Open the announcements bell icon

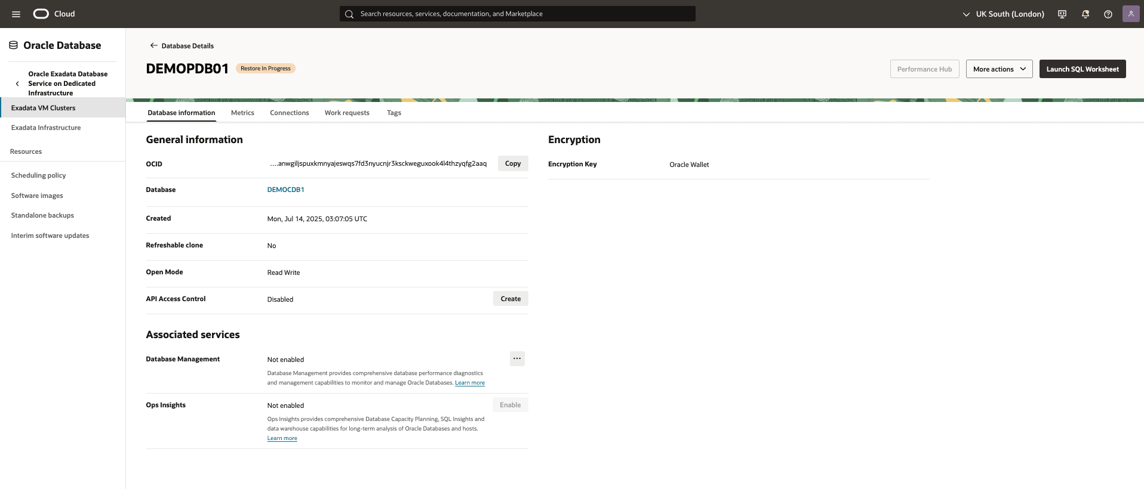point(1085,14)
